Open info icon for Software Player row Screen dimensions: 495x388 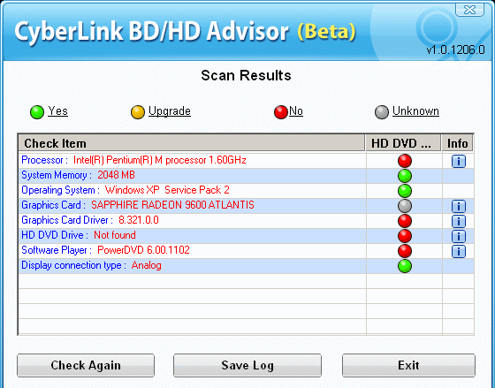click(x=459, y=251)
